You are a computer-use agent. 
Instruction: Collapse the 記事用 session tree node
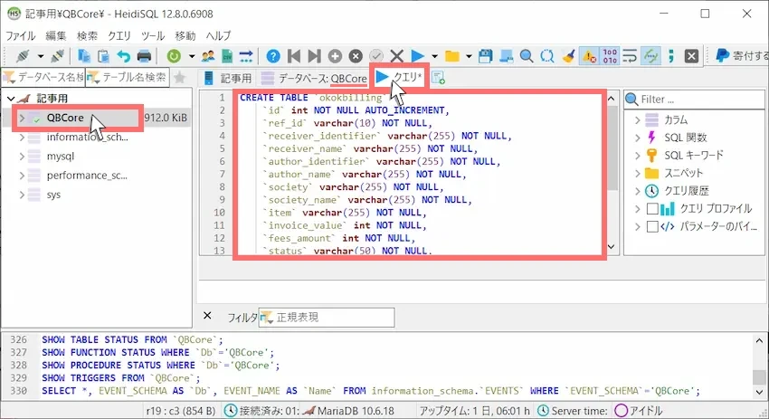10,99
